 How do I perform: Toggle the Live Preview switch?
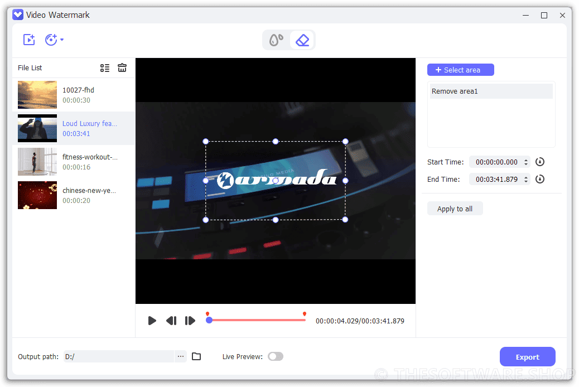click(276, 356)
